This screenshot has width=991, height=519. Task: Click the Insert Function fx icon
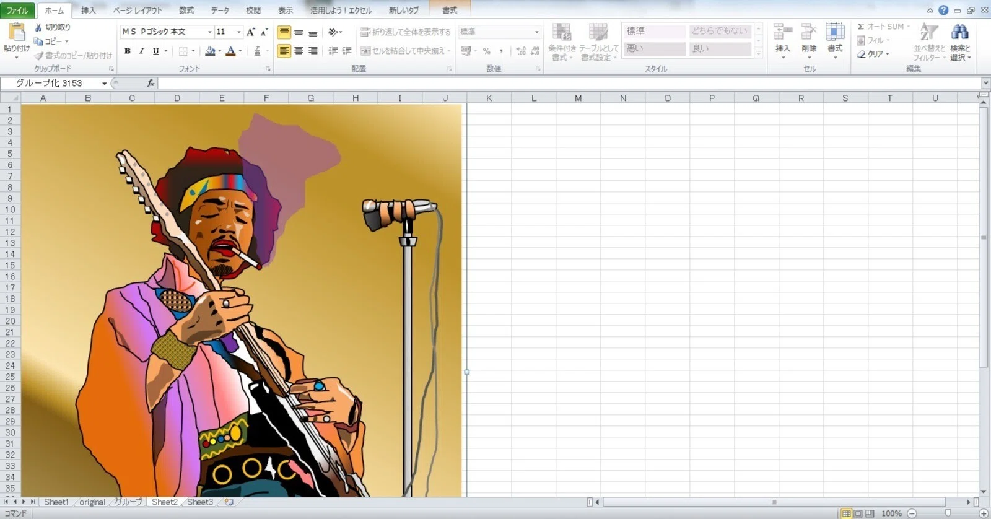pos(151,83)
